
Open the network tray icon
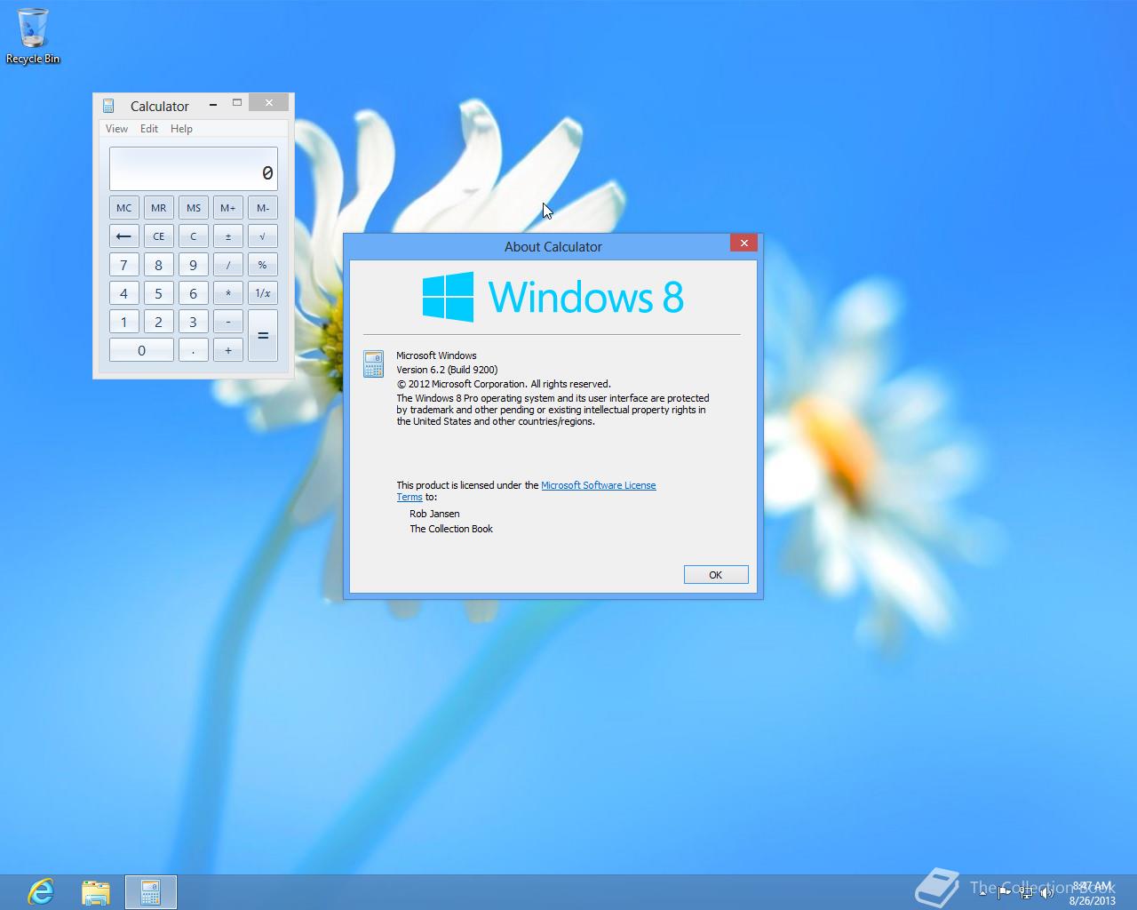(x=1026, y=893)
